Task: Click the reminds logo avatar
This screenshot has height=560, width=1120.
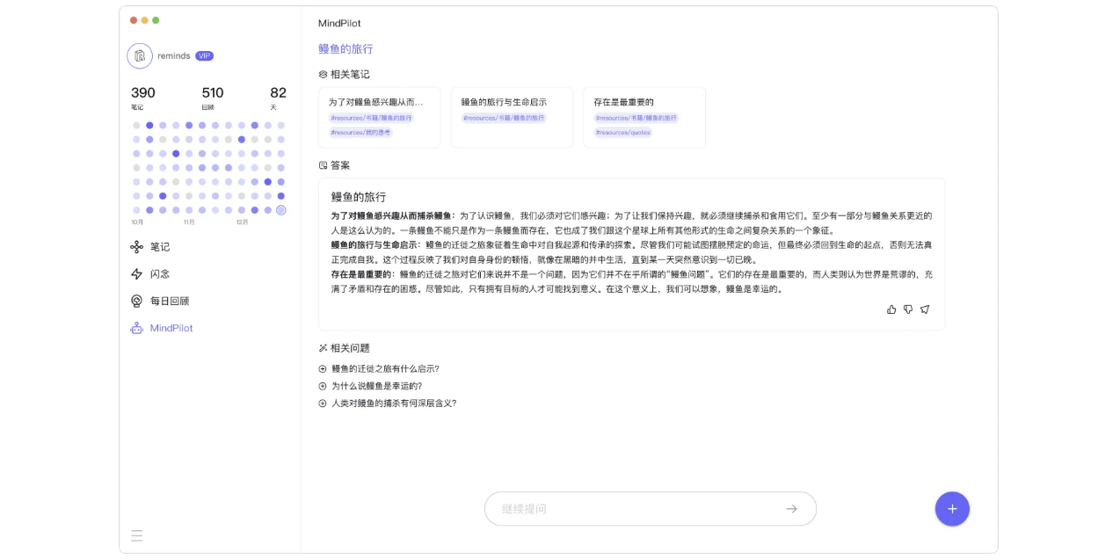Action: click(140, 55)
